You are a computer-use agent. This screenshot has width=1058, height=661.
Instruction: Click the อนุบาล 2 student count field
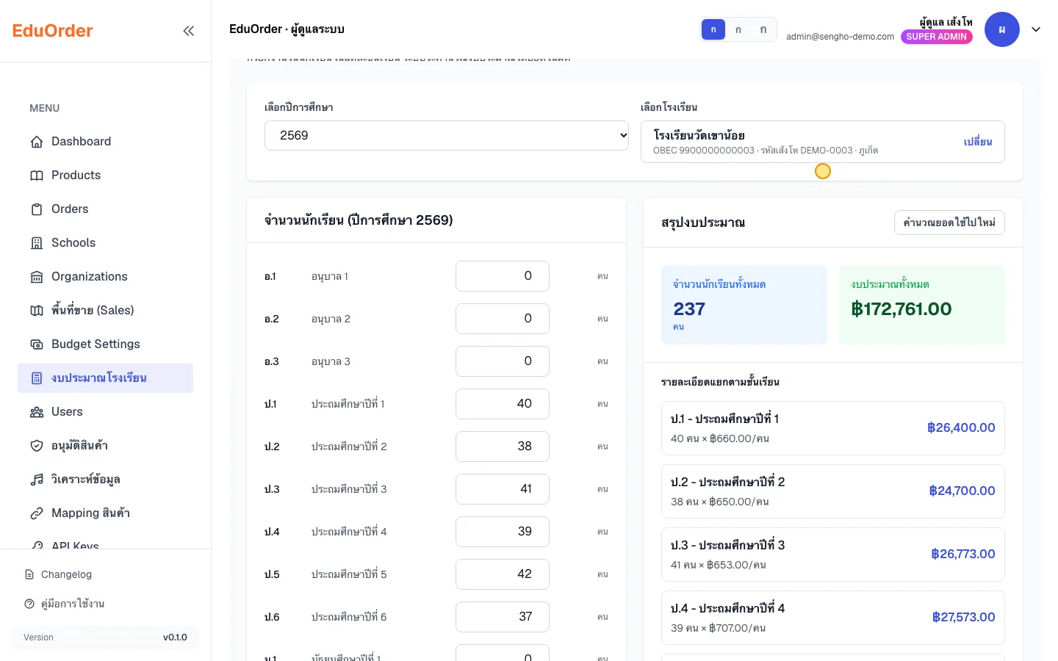pyautogui.click(x=503, y=319)
